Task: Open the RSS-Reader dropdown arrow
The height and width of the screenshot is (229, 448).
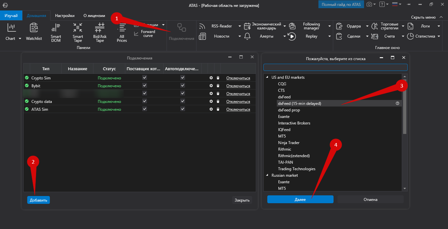Action: [240, 26]
